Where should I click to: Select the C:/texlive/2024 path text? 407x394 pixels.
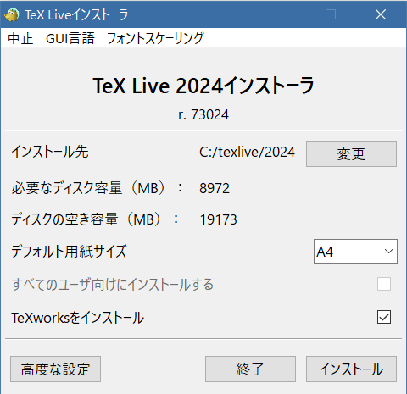pos(247,153)
